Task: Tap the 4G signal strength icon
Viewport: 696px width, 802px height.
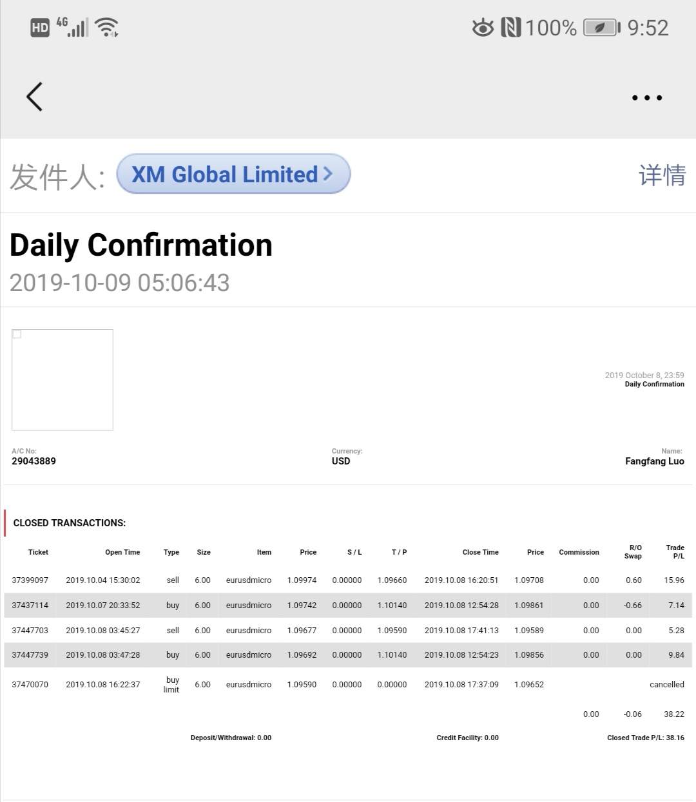Action: [x=73, y=27]
